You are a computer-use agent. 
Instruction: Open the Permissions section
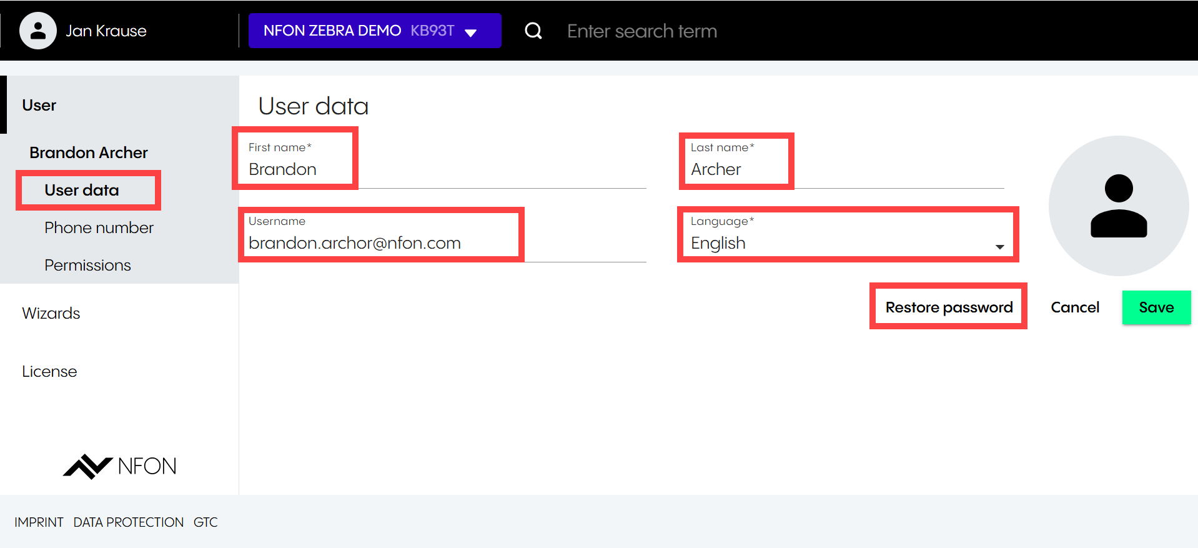point(87,265)
